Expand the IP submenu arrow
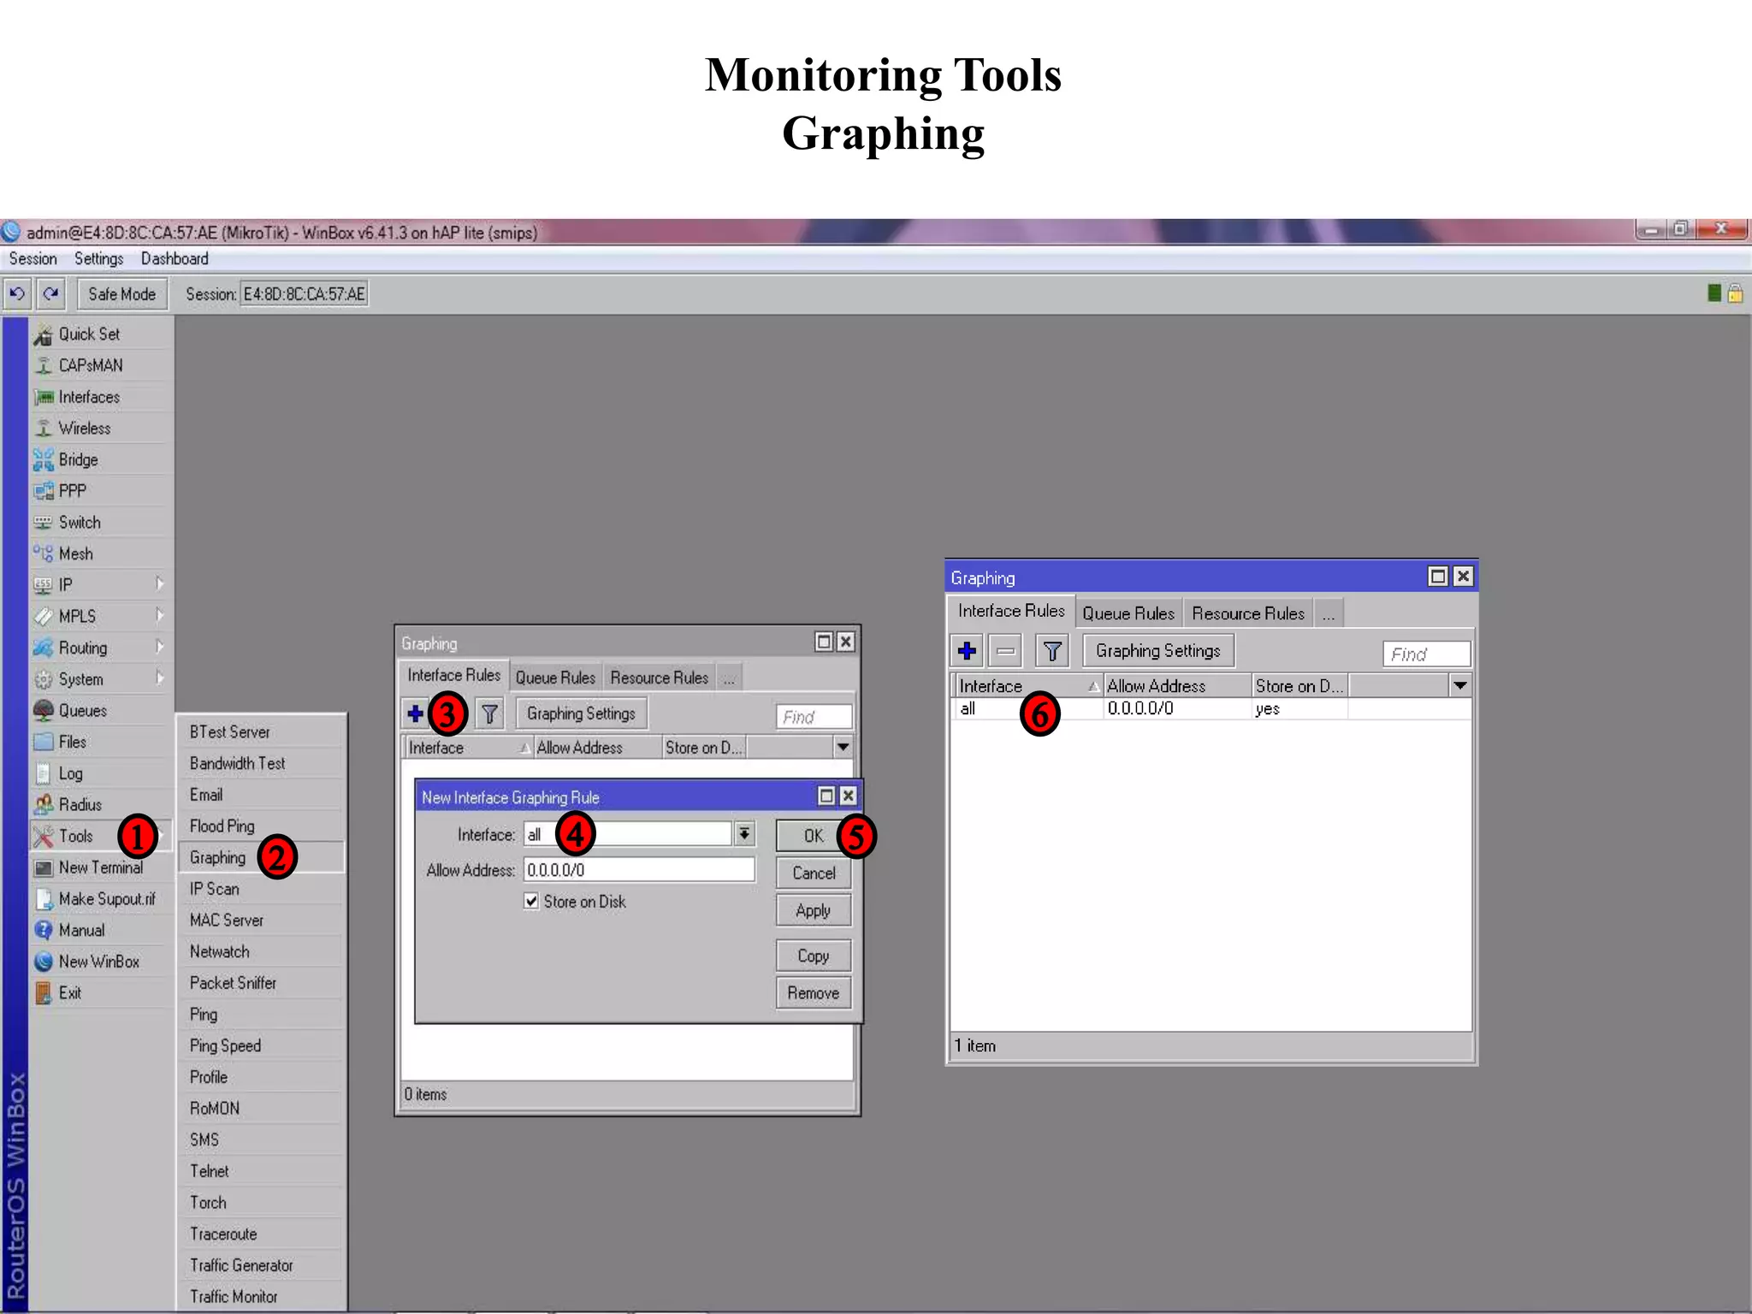This screenshot has width=1752, height=1314. coord(159,584)
